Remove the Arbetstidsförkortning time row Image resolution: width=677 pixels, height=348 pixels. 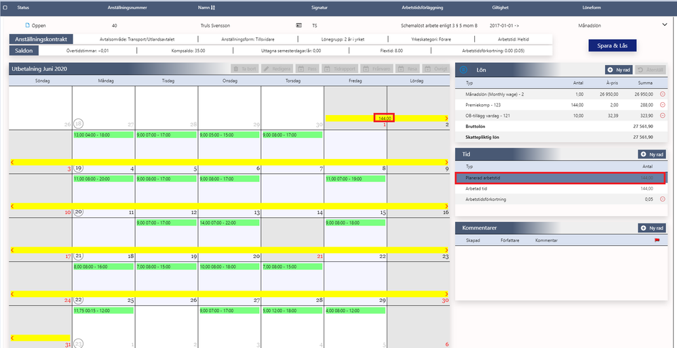point(663,199)
